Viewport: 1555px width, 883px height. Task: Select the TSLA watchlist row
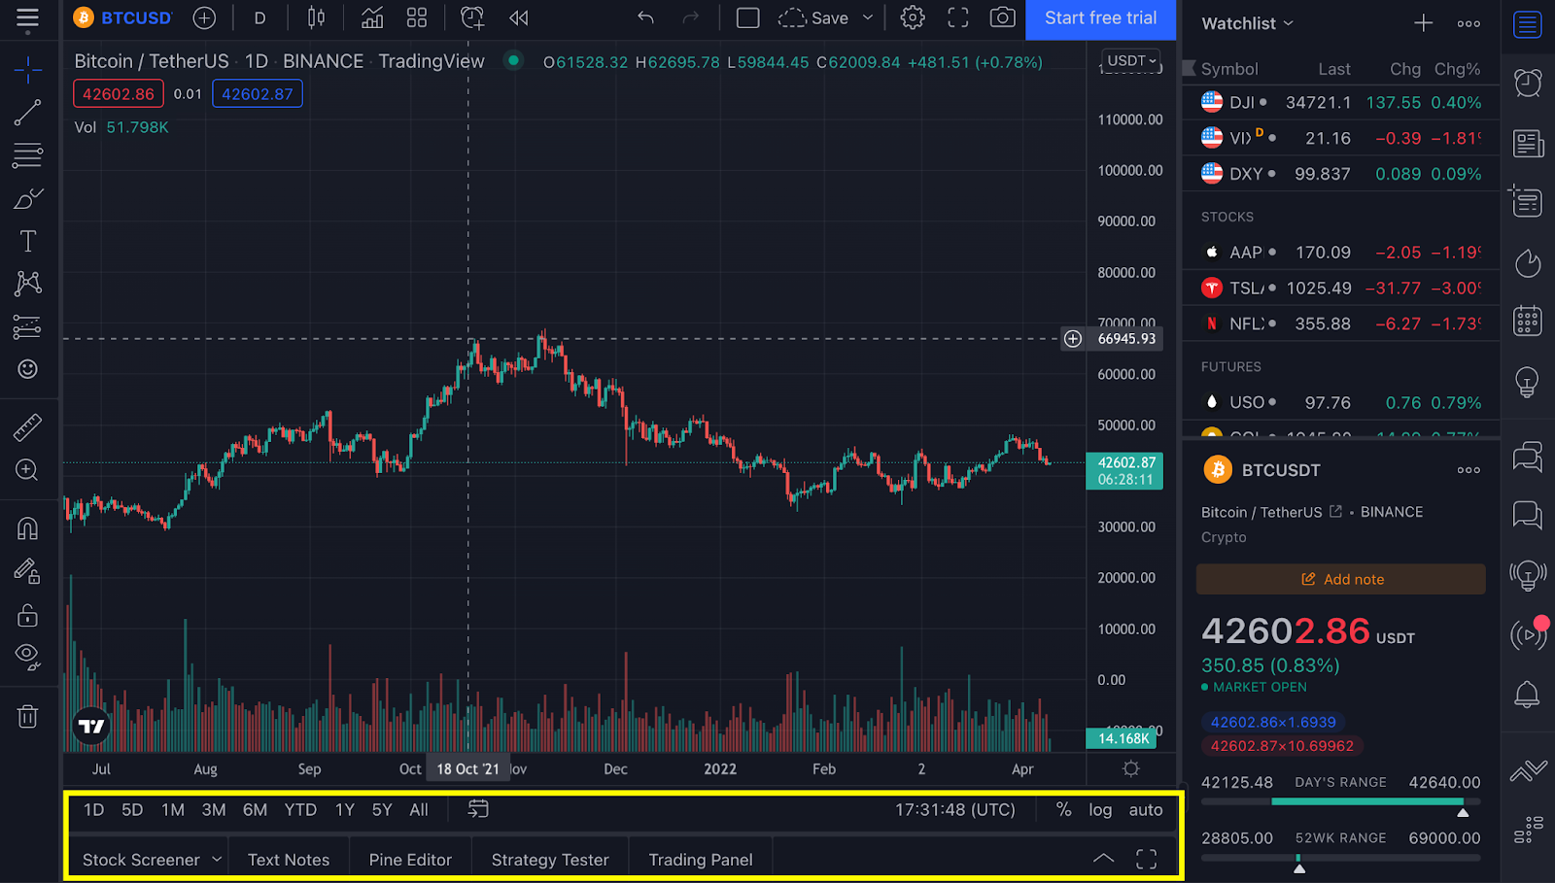pos(1340,288)
